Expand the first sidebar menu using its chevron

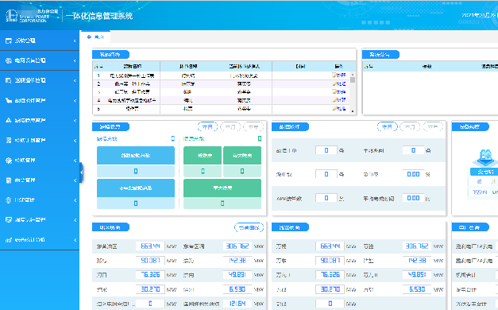75,41
